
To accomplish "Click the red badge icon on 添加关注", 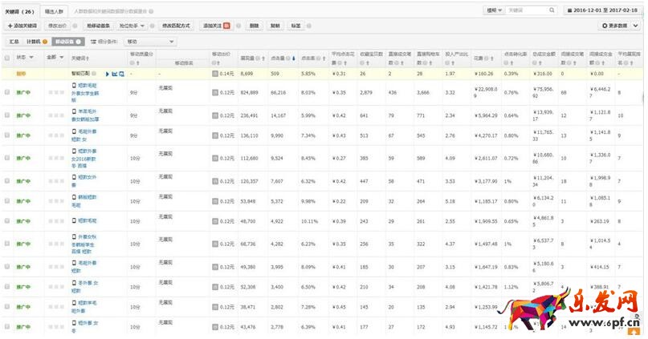I will (226, 26).
